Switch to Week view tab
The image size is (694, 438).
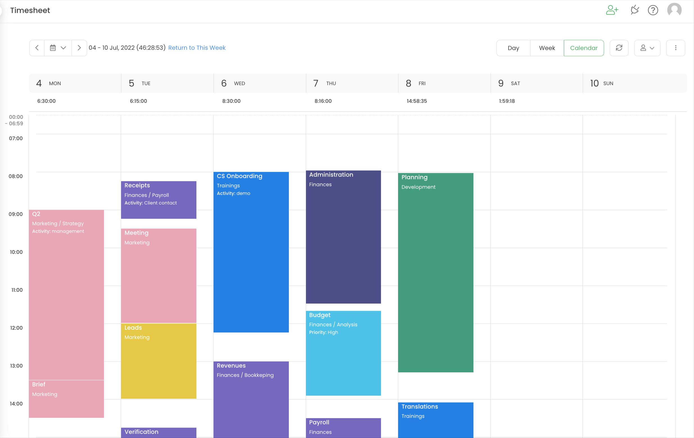coord(547,48)
